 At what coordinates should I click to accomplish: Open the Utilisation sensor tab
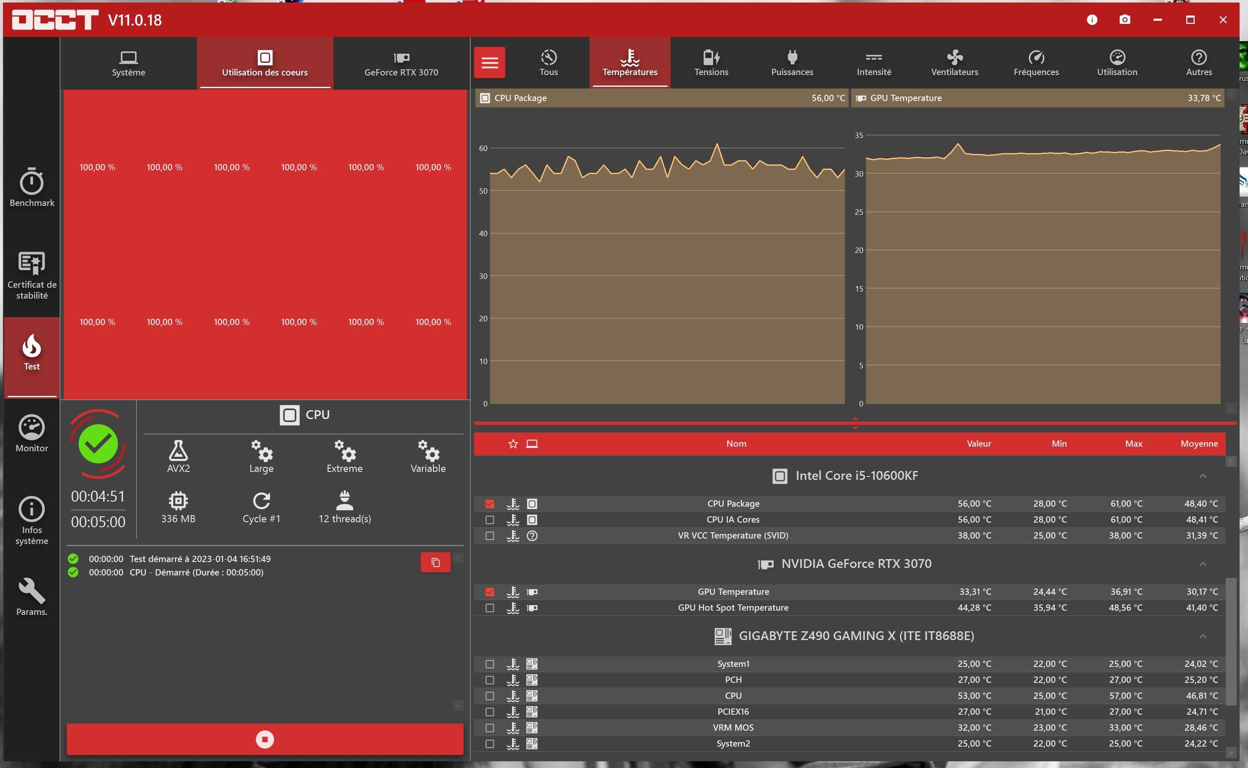pyautogui.click(x=1117, y=63)
